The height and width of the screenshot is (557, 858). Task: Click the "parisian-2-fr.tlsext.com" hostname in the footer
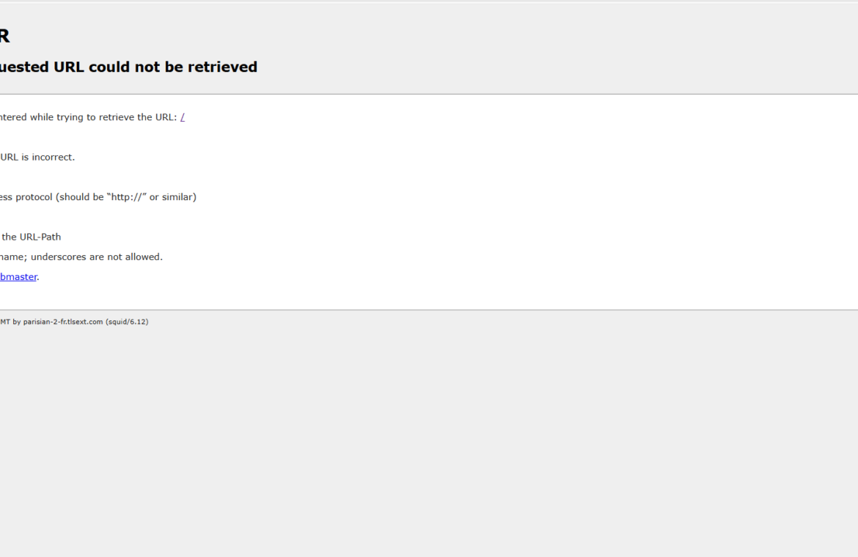tap(63, 322)
